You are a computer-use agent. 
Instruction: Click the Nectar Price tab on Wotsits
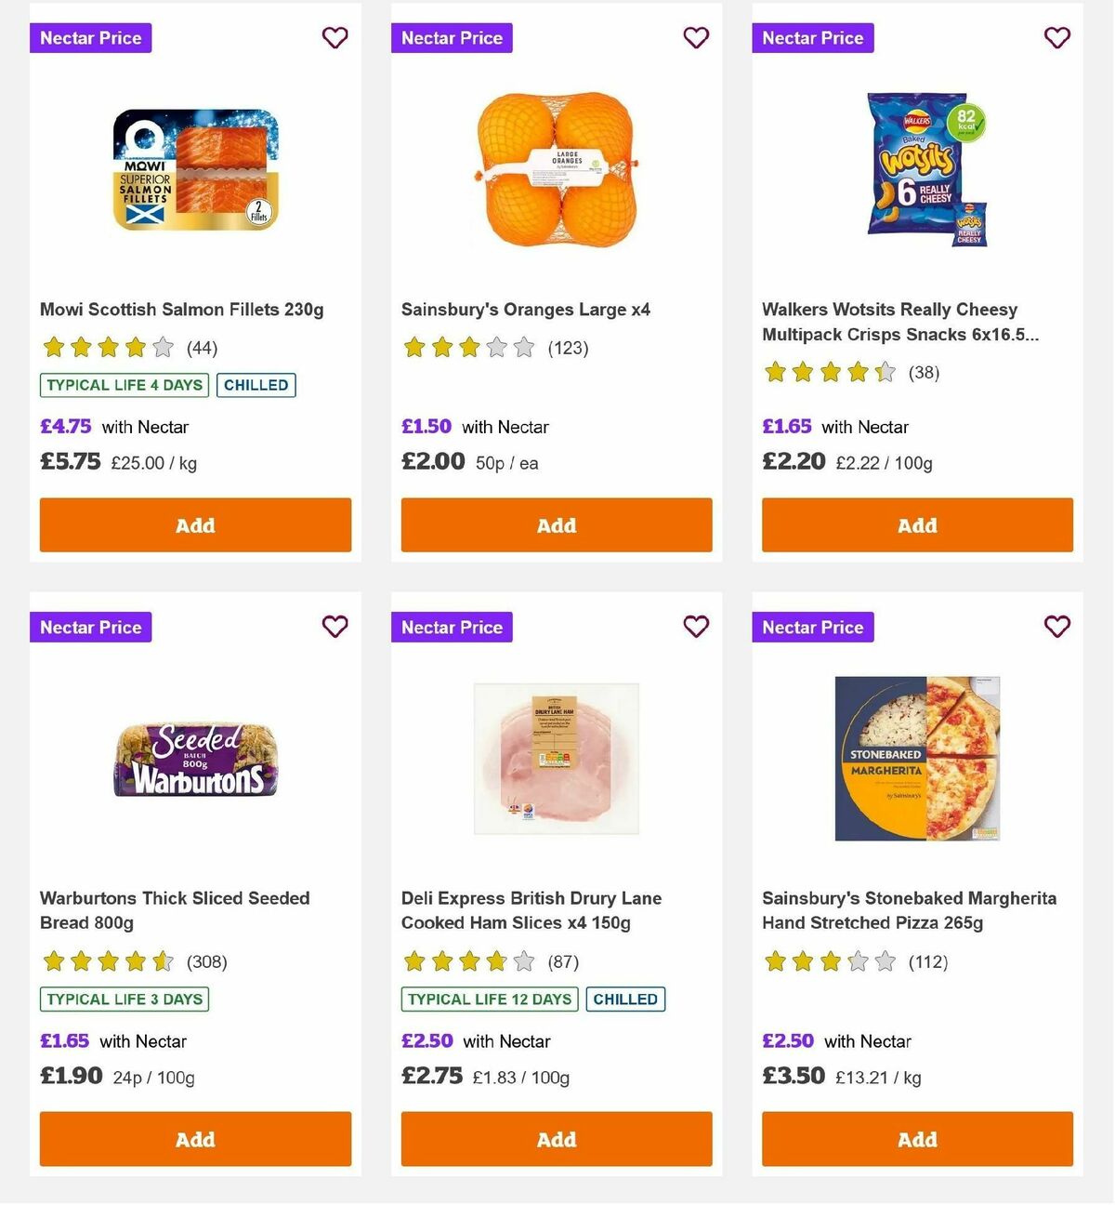[813, 38]
